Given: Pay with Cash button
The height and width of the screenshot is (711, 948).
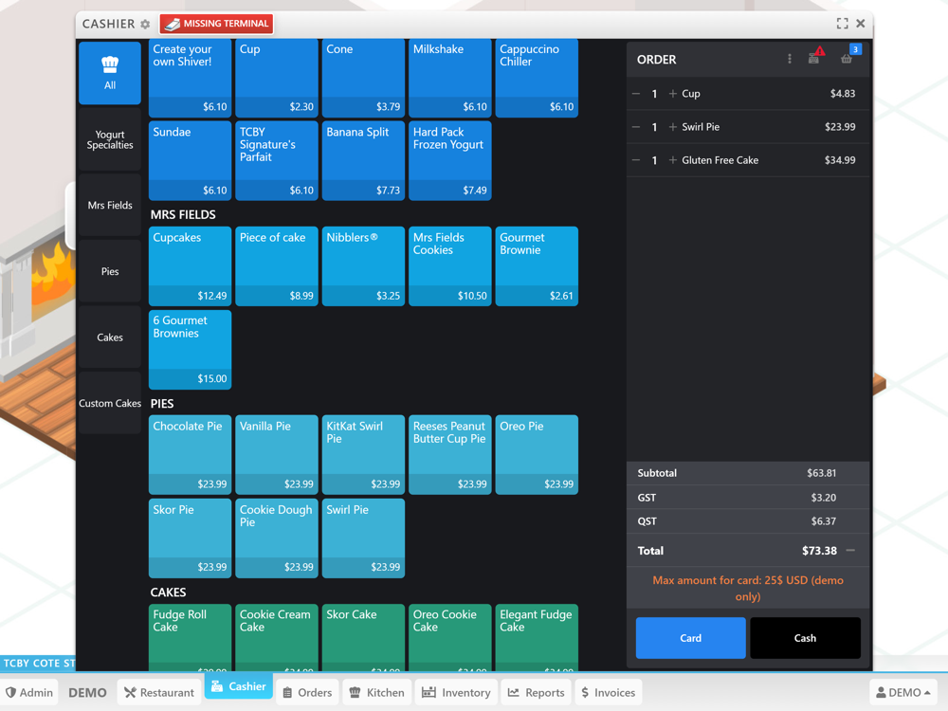Looking at the screenshot, I should (805, 638).
